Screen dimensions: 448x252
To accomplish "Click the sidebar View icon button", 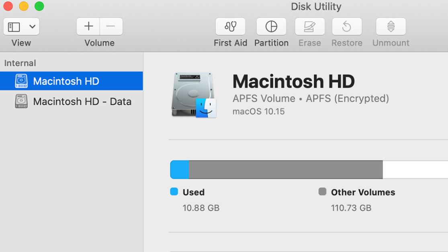I will pos(14,27).
